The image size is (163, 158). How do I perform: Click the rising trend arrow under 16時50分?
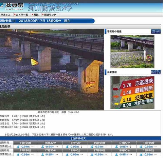[x=106, y=147]
